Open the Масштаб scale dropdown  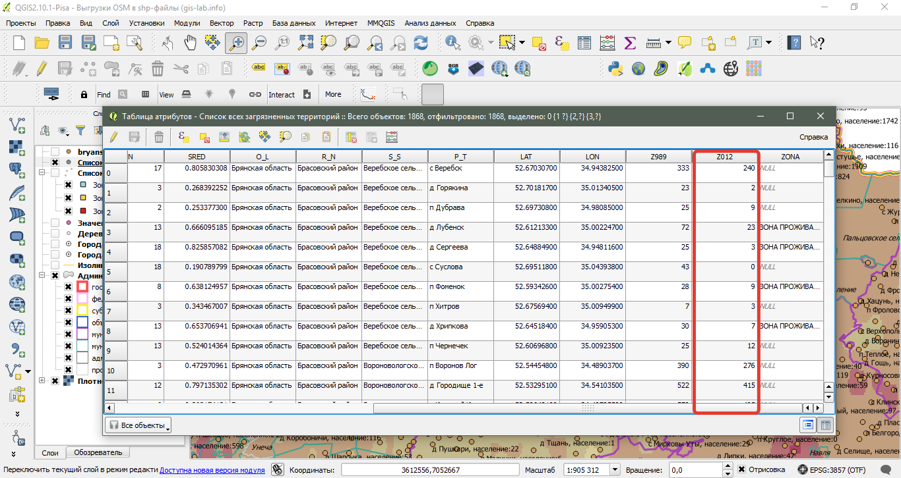(615, 469)
